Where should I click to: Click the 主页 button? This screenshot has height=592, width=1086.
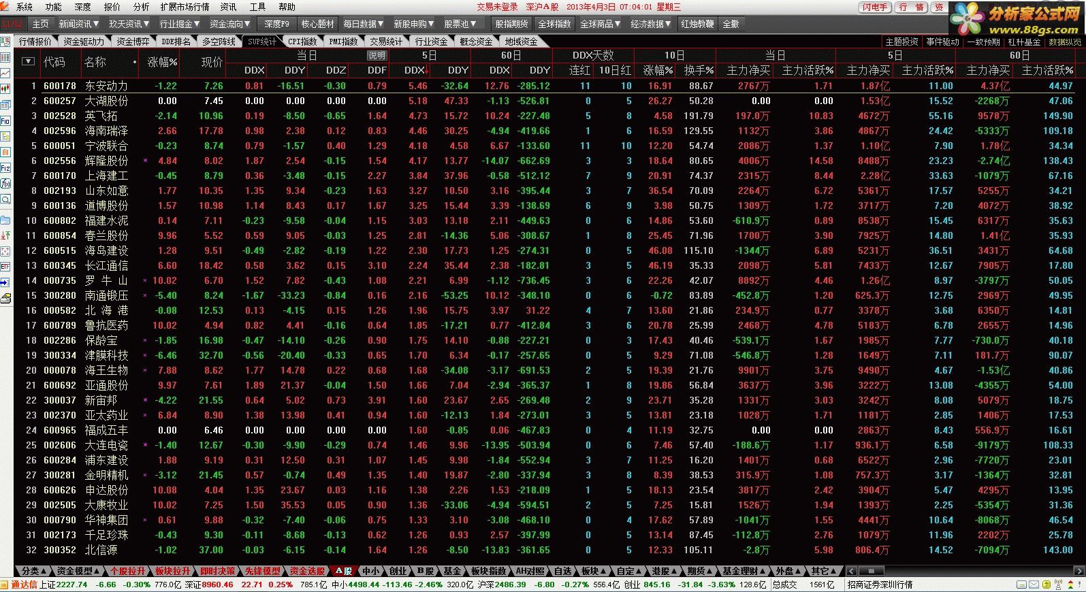40,24
